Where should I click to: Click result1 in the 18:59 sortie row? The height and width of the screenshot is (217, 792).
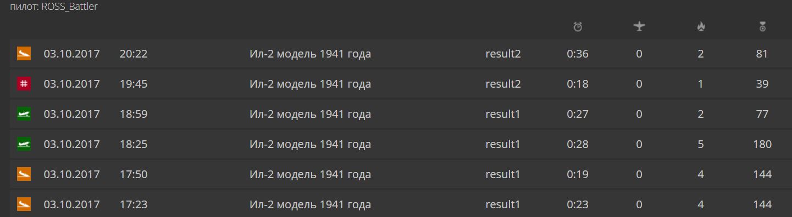coord(503,115)
